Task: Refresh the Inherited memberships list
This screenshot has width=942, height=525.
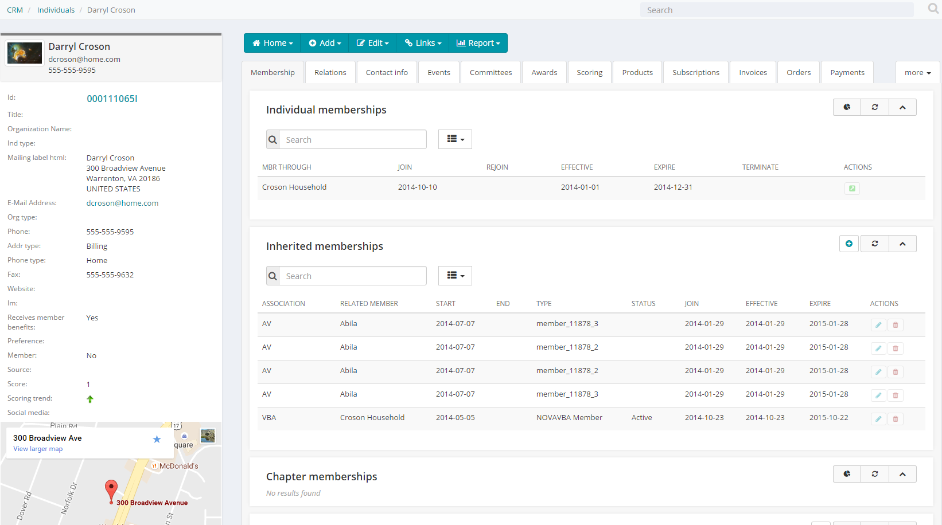Action: (x=874, y=243)
